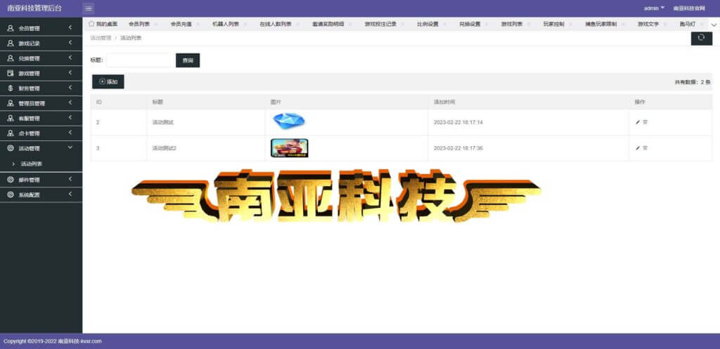
Task: Switch to the 捕鱼玩家限制 tab
Action: pos(601,25)
